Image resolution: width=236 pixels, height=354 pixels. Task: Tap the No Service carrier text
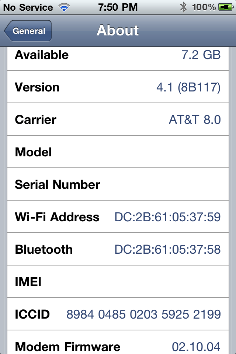click(x=28, y=7)
